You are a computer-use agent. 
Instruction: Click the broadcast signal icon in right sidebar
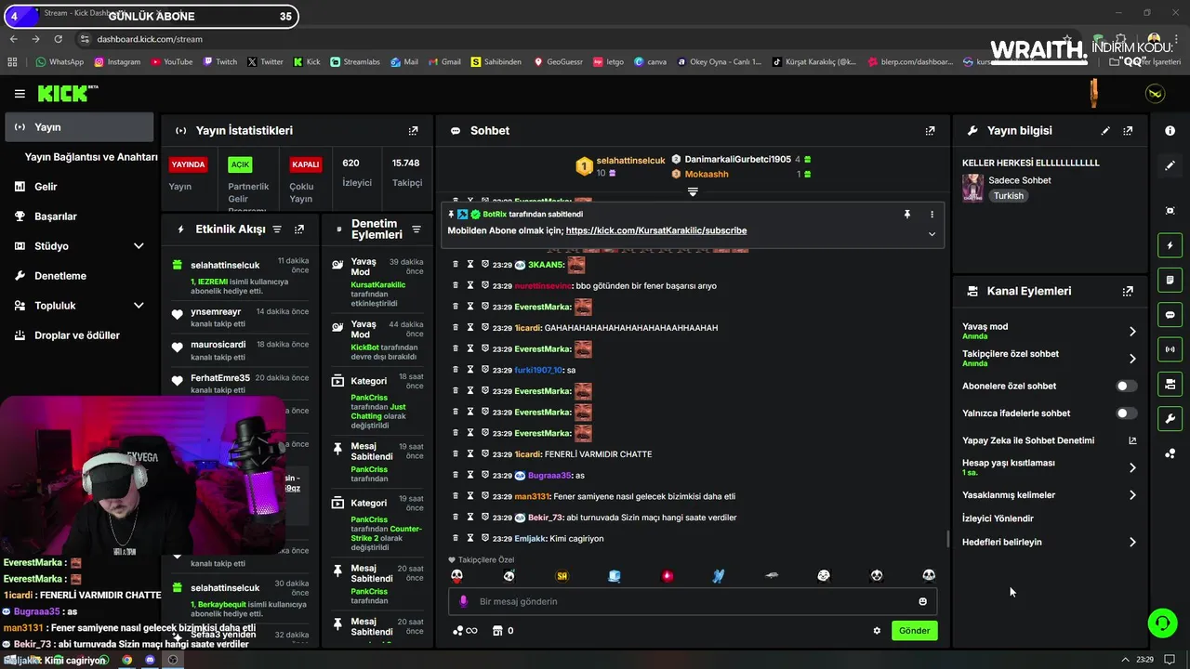coord(1170,349)
